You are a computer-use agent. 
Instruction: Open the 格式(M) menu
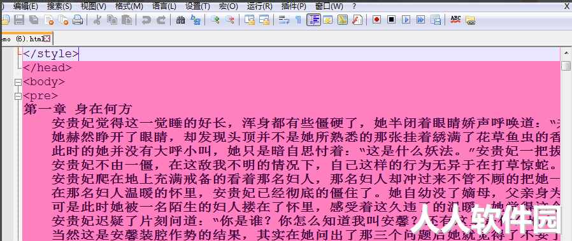click(129, 6)
